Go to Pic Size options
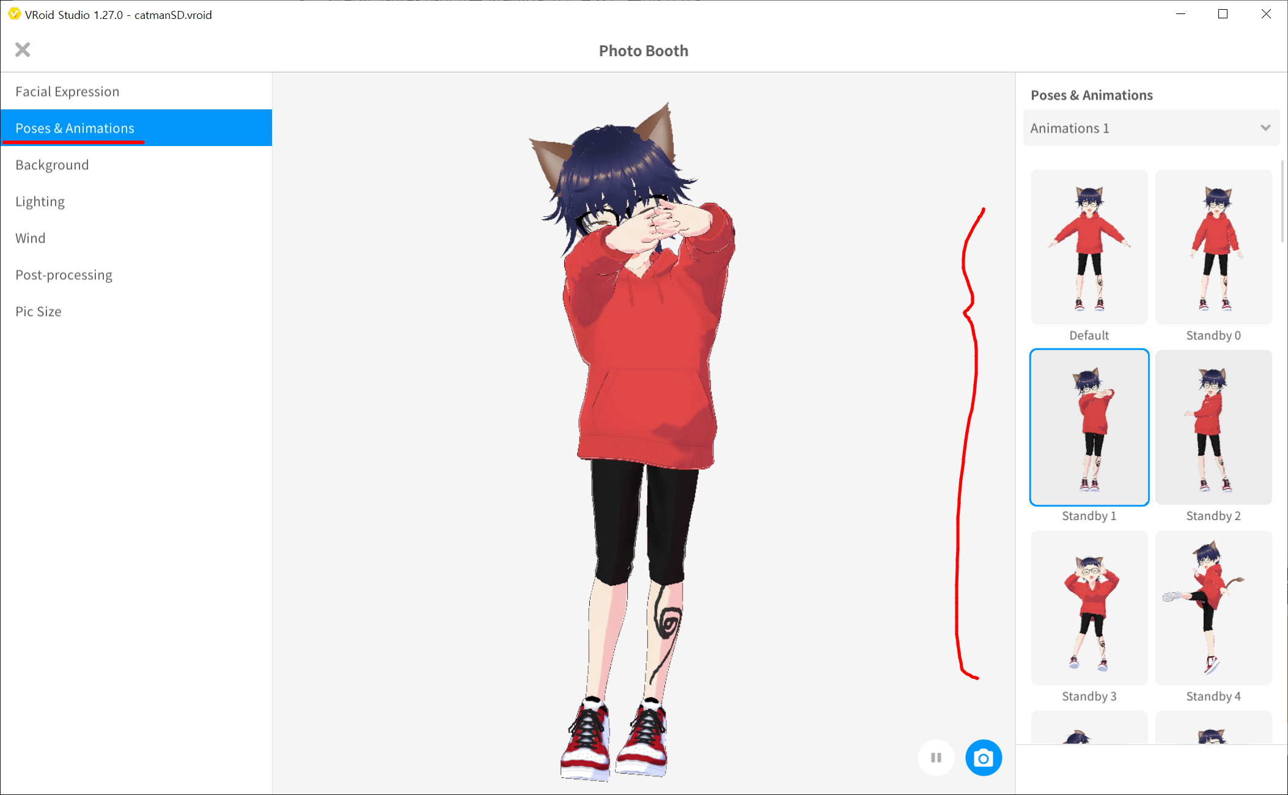 click(x=39, y=312)
